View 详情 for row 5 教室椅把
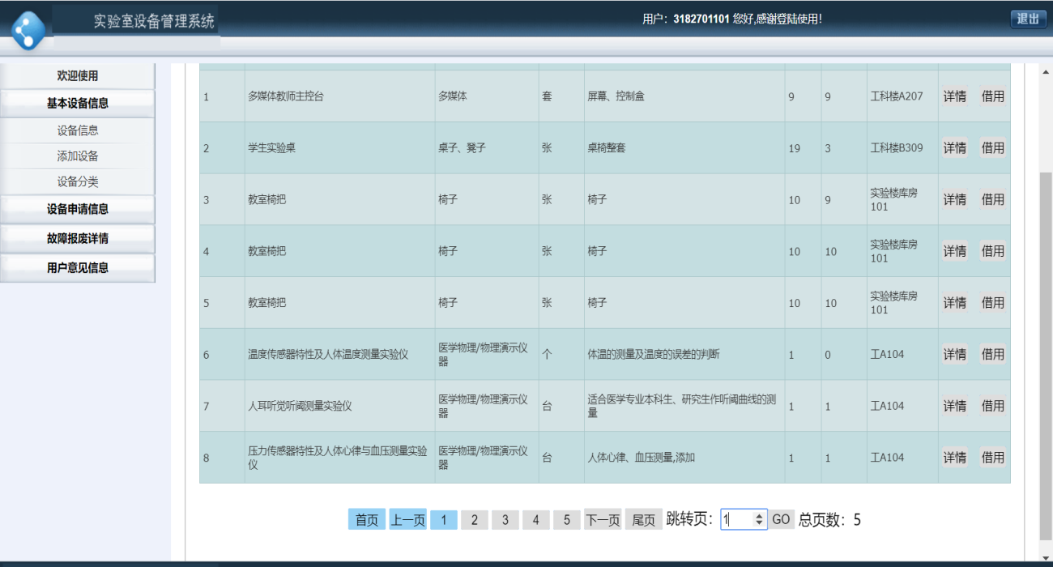1053x567 pixels. 955,303
